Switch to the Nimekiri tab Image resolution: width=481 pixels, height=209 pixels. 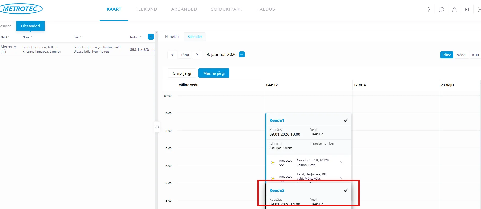click(x=172, y=37)
